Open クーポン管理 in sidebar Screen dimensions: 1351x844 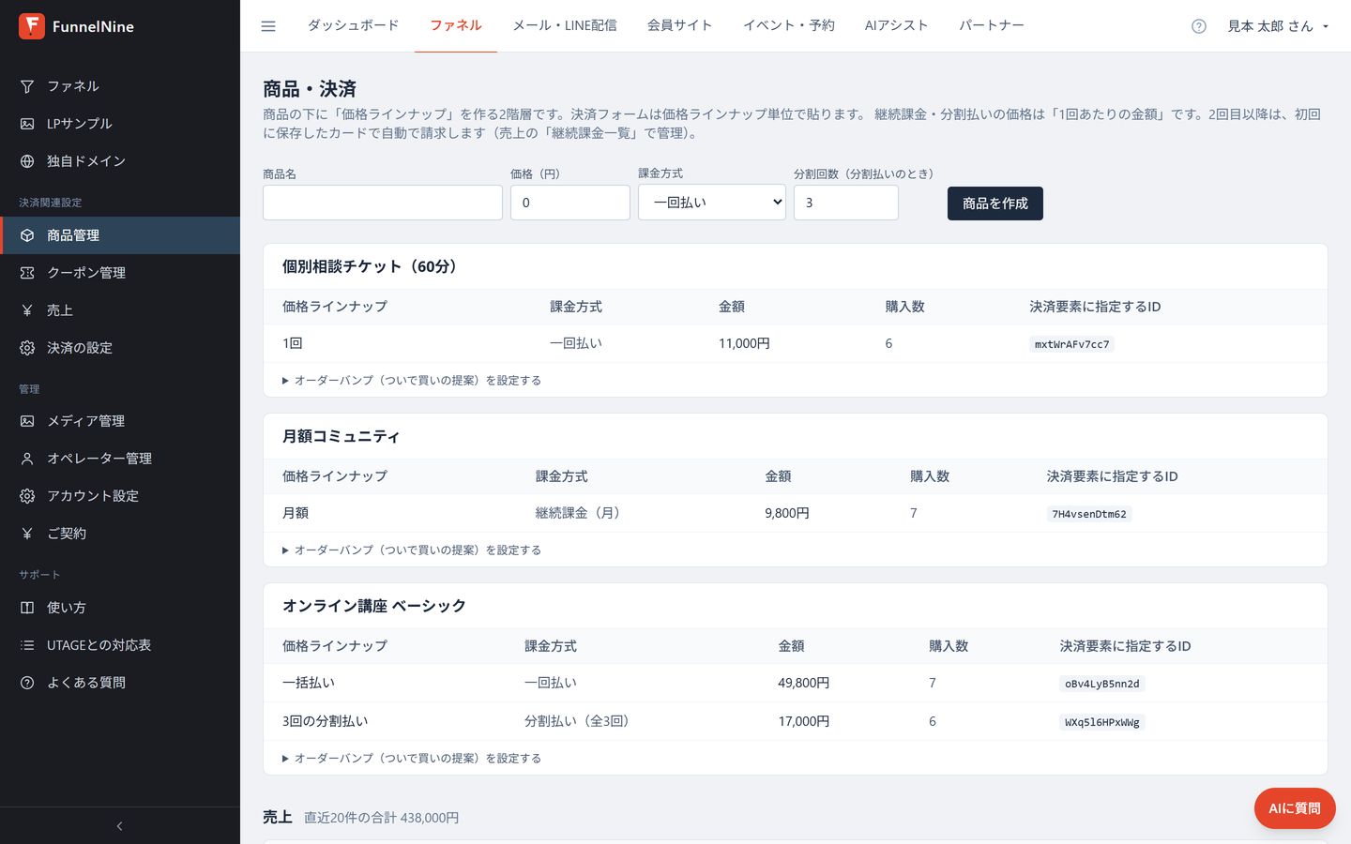pos(120,273)
